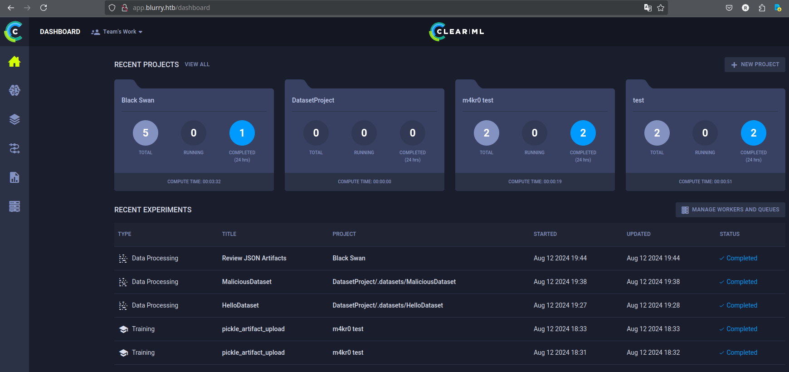
Task: Click the STATUS column header
Action: point(730,234)
